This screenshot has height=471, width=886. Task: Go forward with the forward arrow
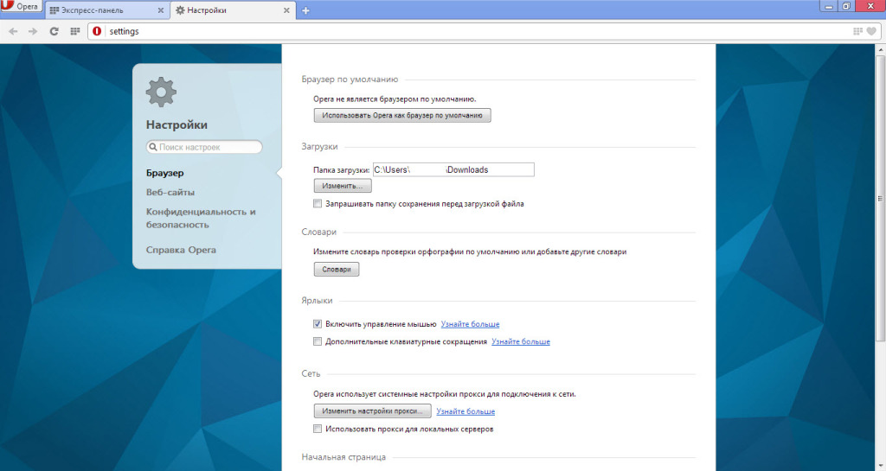33,32
